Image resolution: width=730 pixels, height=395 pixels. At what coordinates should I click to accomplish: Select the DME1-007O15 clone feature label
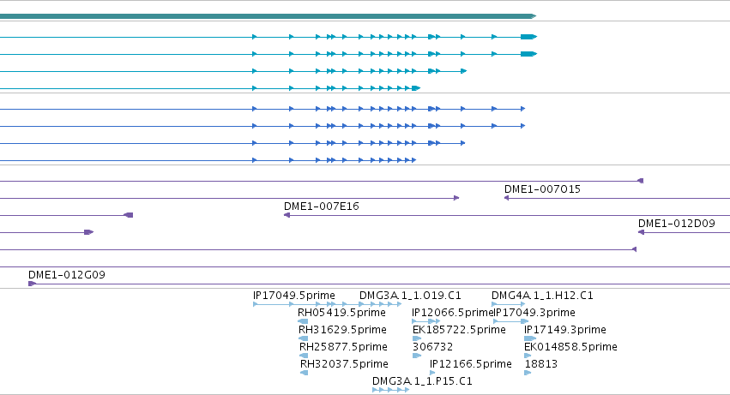click(542, 189)
